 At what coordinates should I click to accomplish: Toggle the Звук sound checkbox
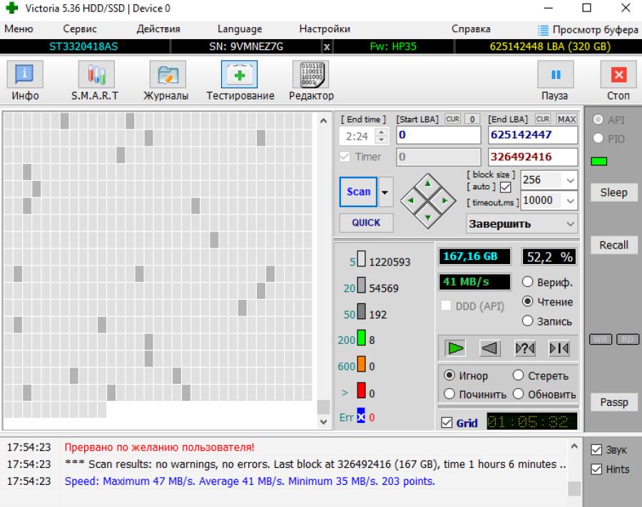597,450
